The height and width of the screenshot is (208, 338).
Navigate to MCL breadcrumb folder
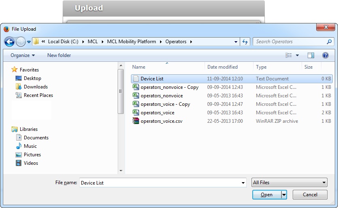93,42
